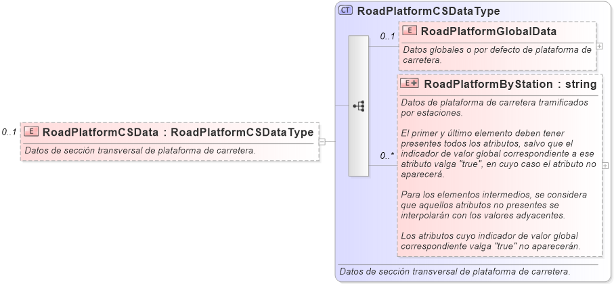Collapse the RoadPlatformCSData node with minus box
This screenshot has height=284, width=614.
click(322, 142)
